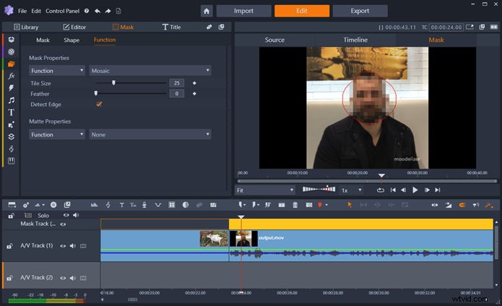The height and width of the screenshot is (306, 502).
Task: Switch to the Library tab
Action: click(26, 27)
